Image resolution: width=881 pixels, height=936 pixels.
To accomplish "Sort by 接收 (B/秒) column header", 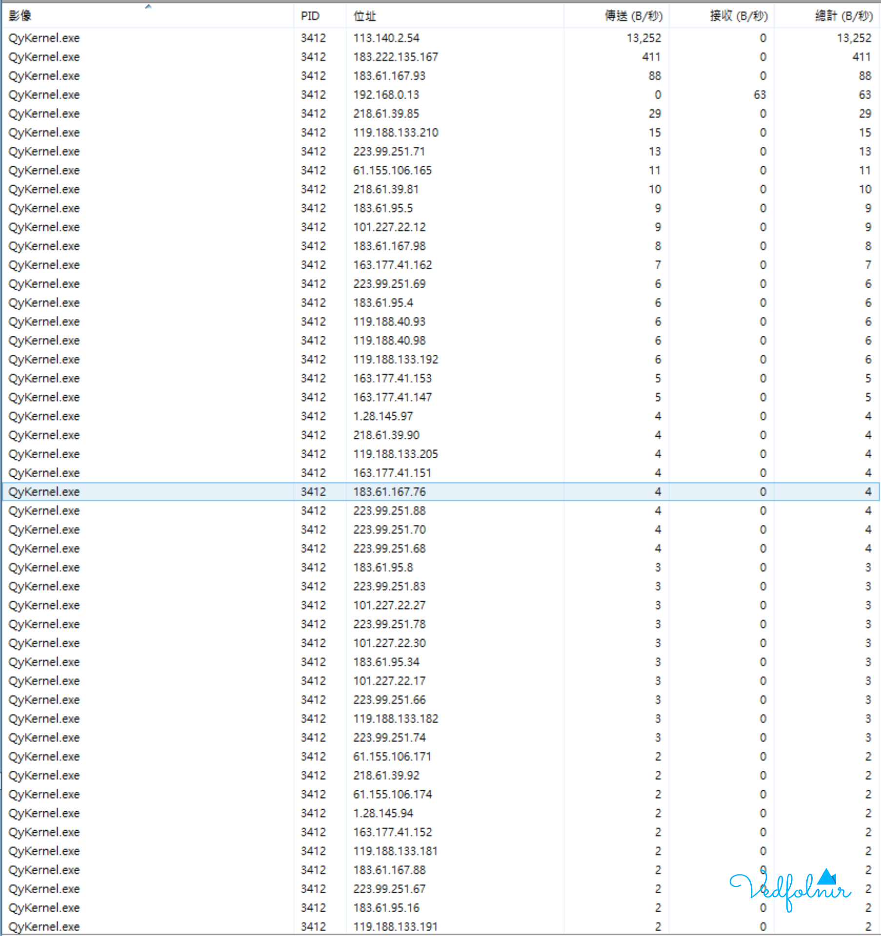I will pyautogui.click(x=721, y=16).
